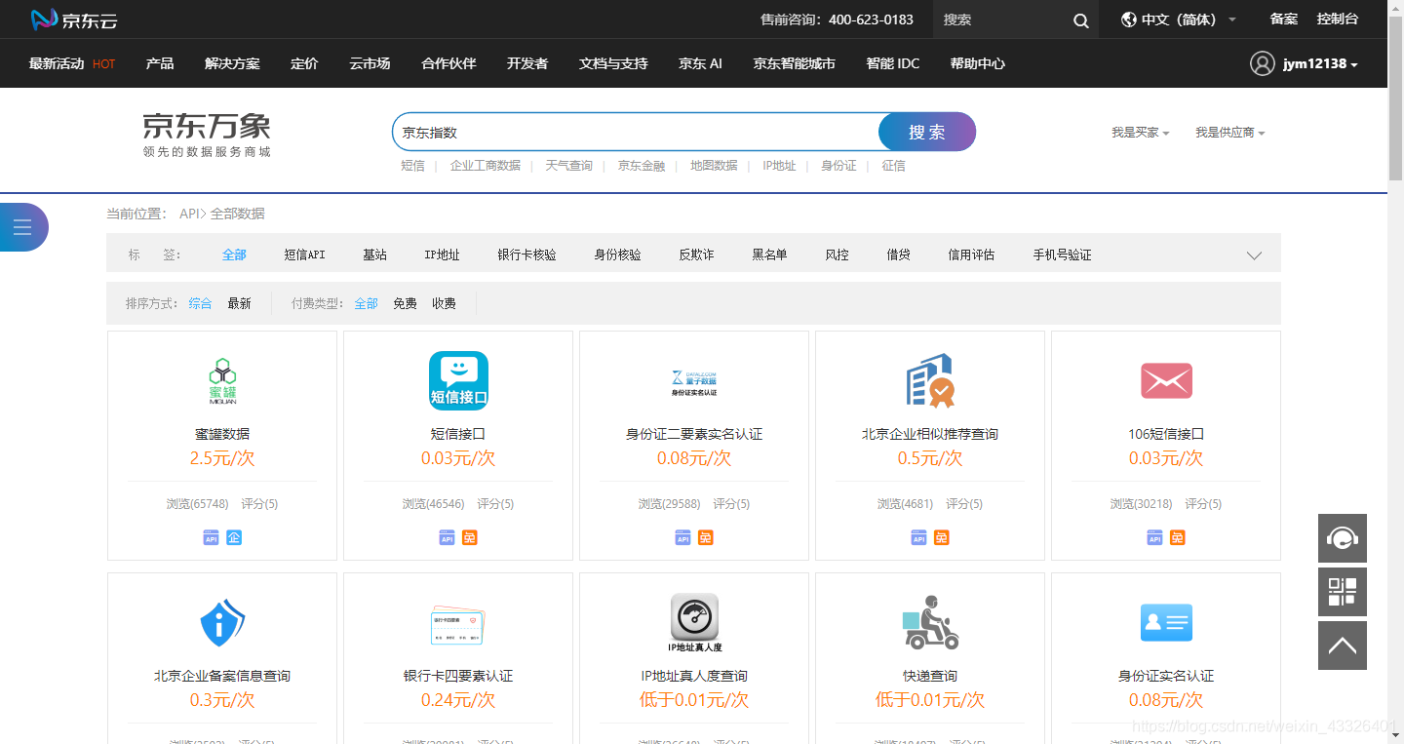Image resolution: width=1404 pixels, height=744 pixels.
Task: Click 企 badge under 蜜罐数据
Action: (234, 537)
